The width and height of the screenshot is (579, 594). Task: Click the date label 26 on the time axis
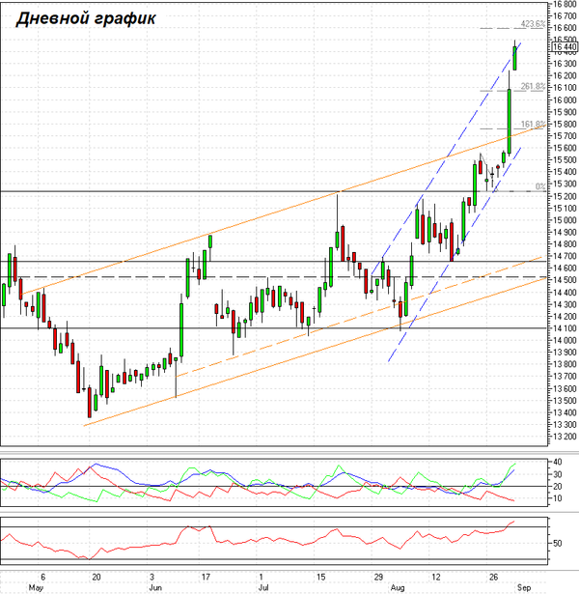point(493,577)
